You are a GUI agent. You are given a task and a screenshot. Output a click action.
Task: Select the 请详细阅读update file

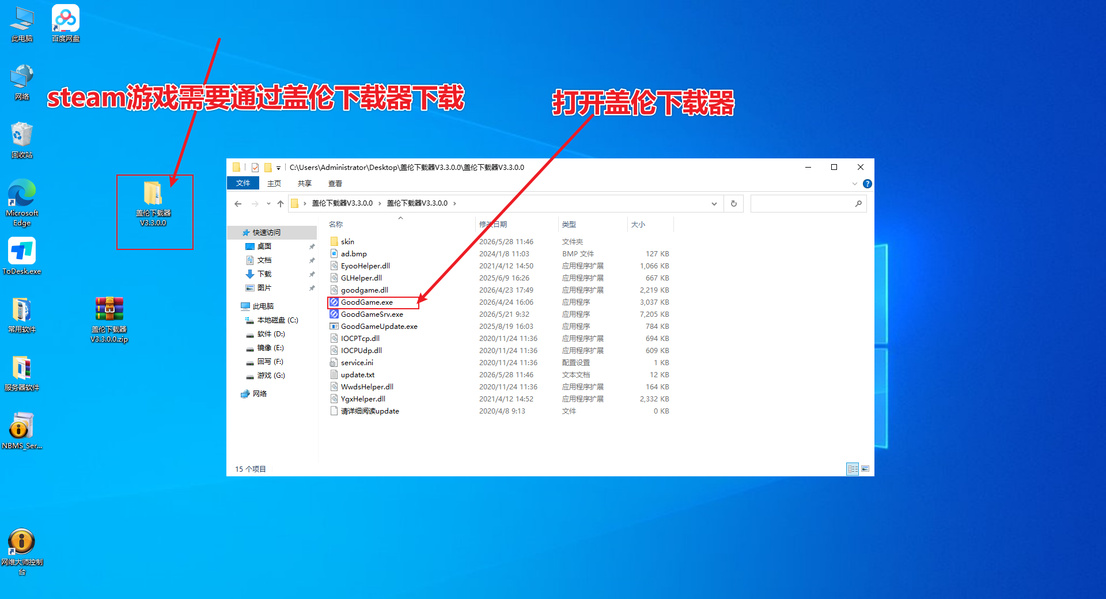point(370,411)
